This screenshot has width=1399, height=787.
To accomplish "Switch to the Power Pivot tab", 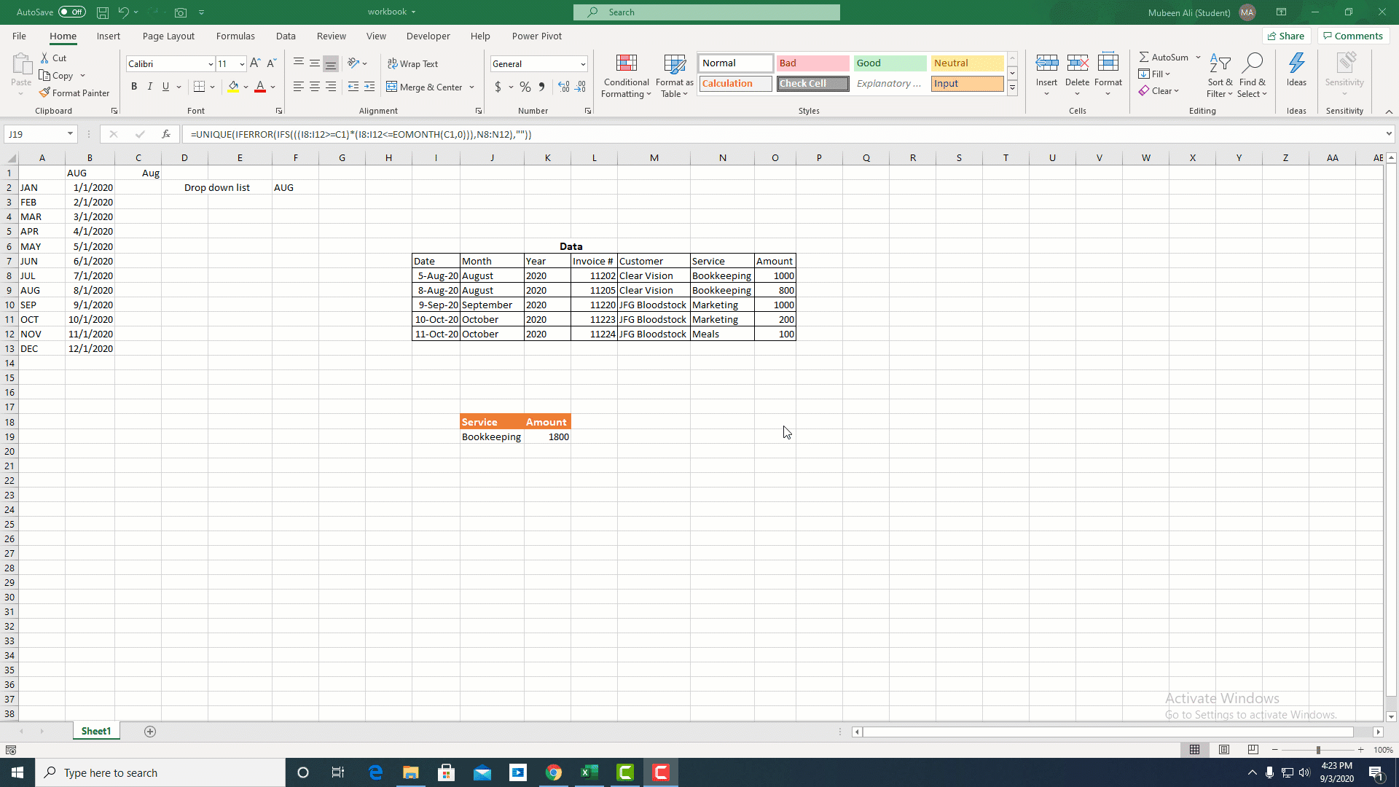I will pyautogui.click(x=536, y=36).
